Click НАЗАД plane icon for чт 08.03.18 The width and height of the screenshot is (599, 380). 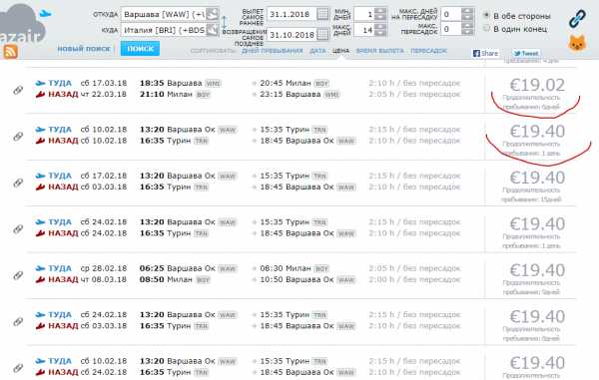click(40, 279)
